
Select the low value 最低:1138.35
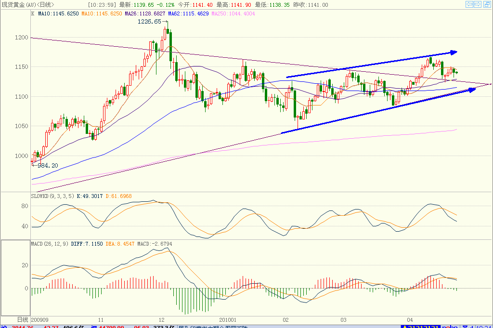point(272,5)
